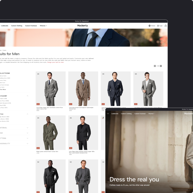Screen dimensions: 193x193
Task: Open Custom Clothing menu in the white navbar
Action: (17, 26)
